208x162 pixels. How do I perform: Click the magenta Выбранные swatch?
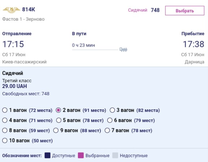pos(81,156)
